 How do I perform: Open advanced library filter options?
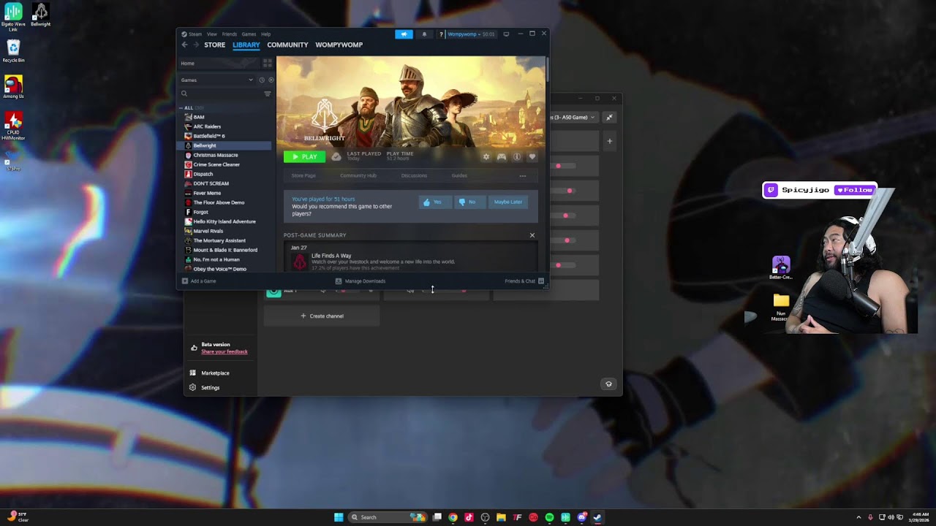(x=267, y=94)
